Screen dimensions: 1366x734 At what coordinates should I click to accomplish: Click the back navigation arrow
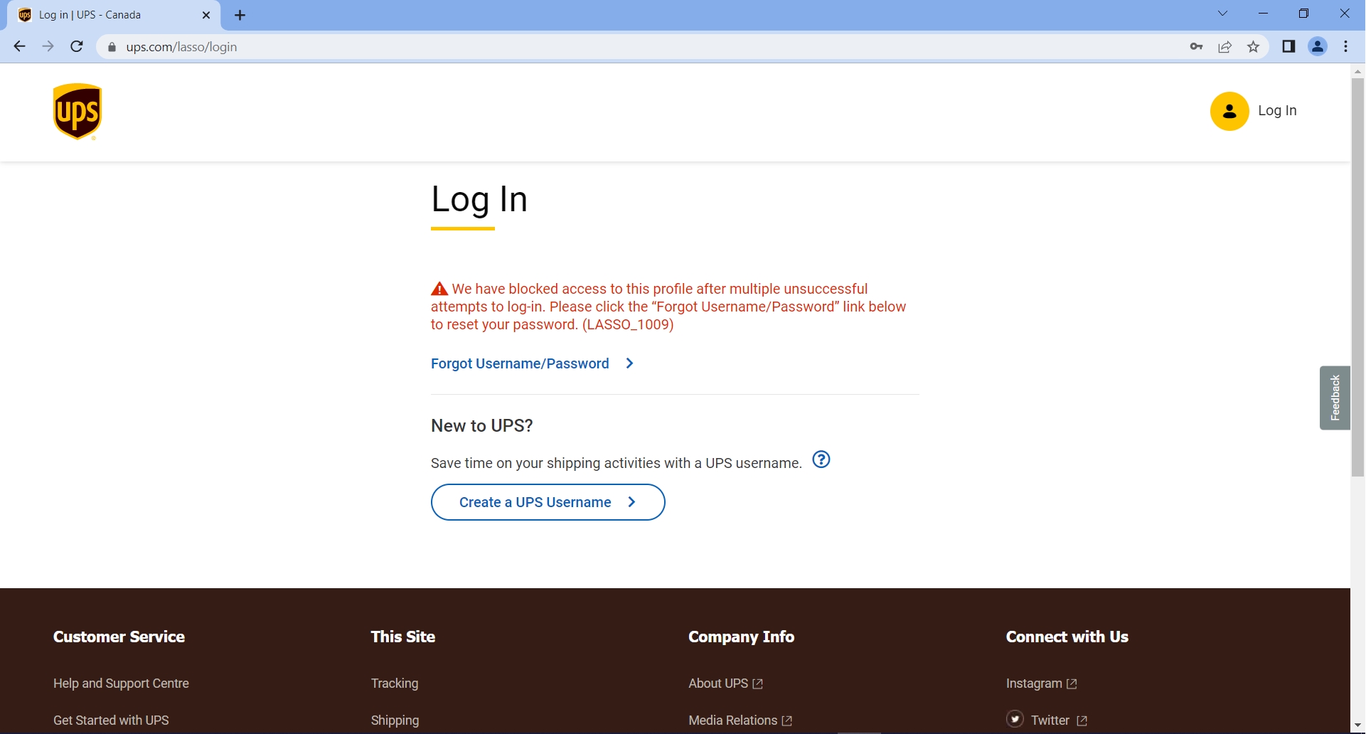19,46
